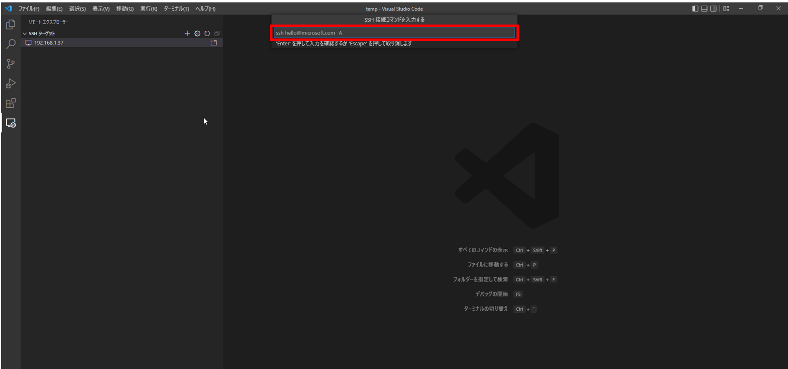Open the Extensions view

(x=11, y=103)
